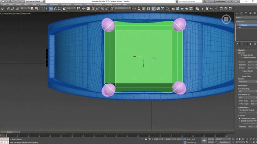Image resolution: width=257 pixels, height=144 pixels.
Task: Click the Use Pivot Point Center icon
Action: click(79, 9)
